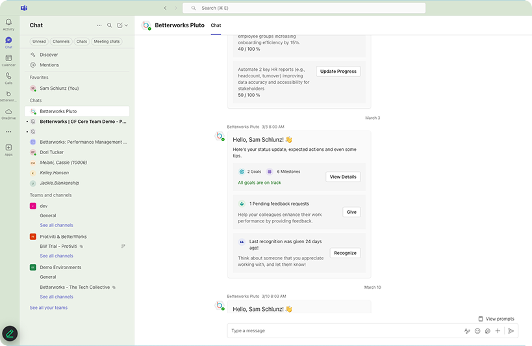Viewport: 532px width, 346px height.
Task: Filter chats by Channels
Action: pyautogui.click(x=61, y=42)
